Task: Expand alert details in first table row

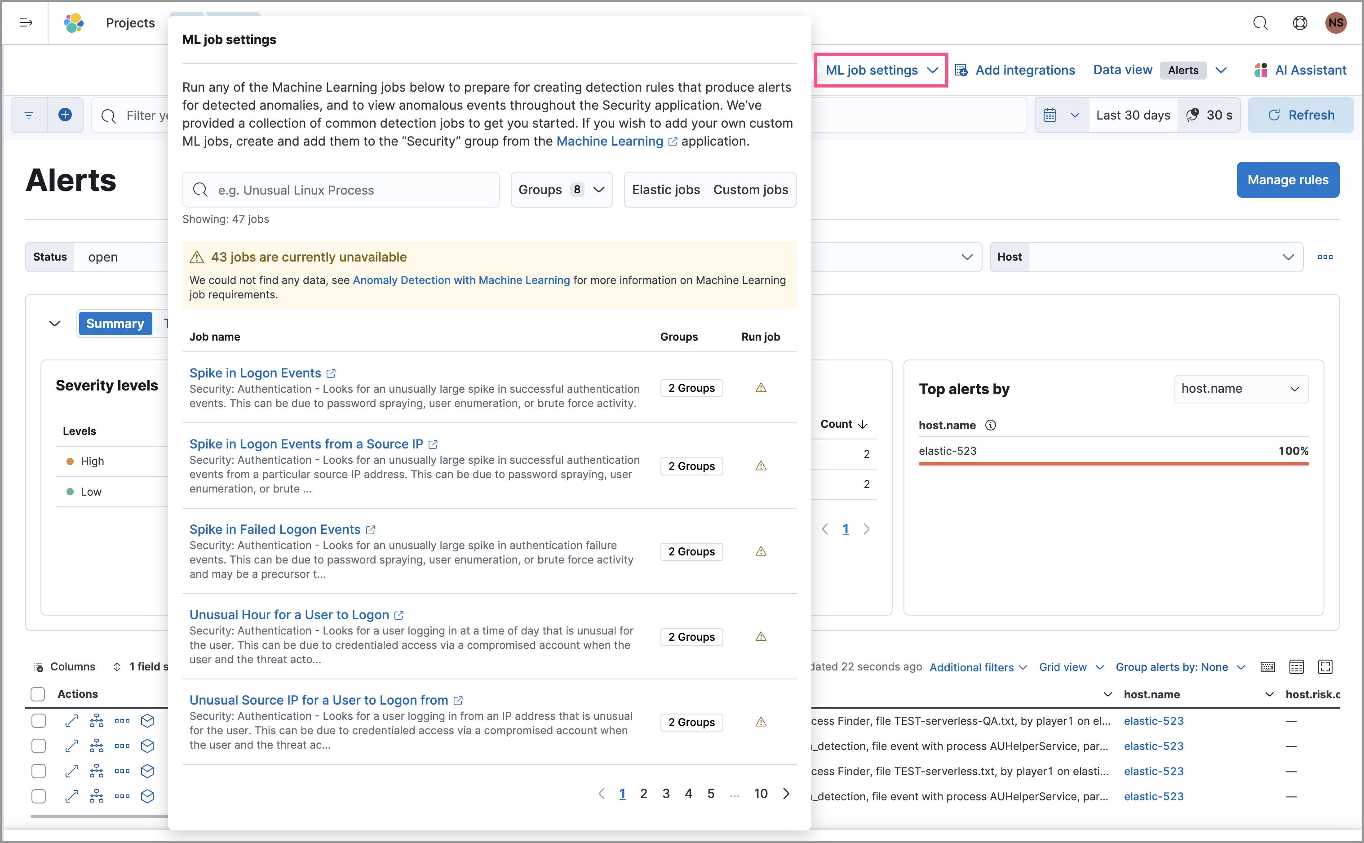Action: (x=71, y=720)
